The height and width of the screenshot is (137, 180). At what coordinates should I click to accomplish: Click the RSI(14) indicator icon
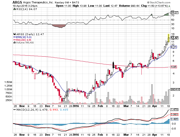[x=14, y=9]
